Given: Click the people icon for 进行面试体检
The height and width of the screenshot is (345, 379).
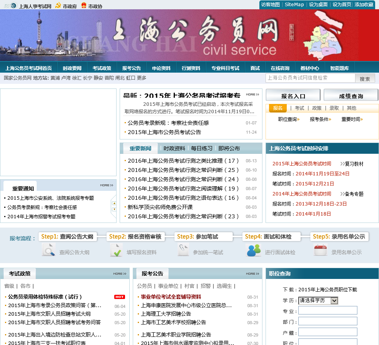Looking at the screenshot, I should [x=254, y=250].
